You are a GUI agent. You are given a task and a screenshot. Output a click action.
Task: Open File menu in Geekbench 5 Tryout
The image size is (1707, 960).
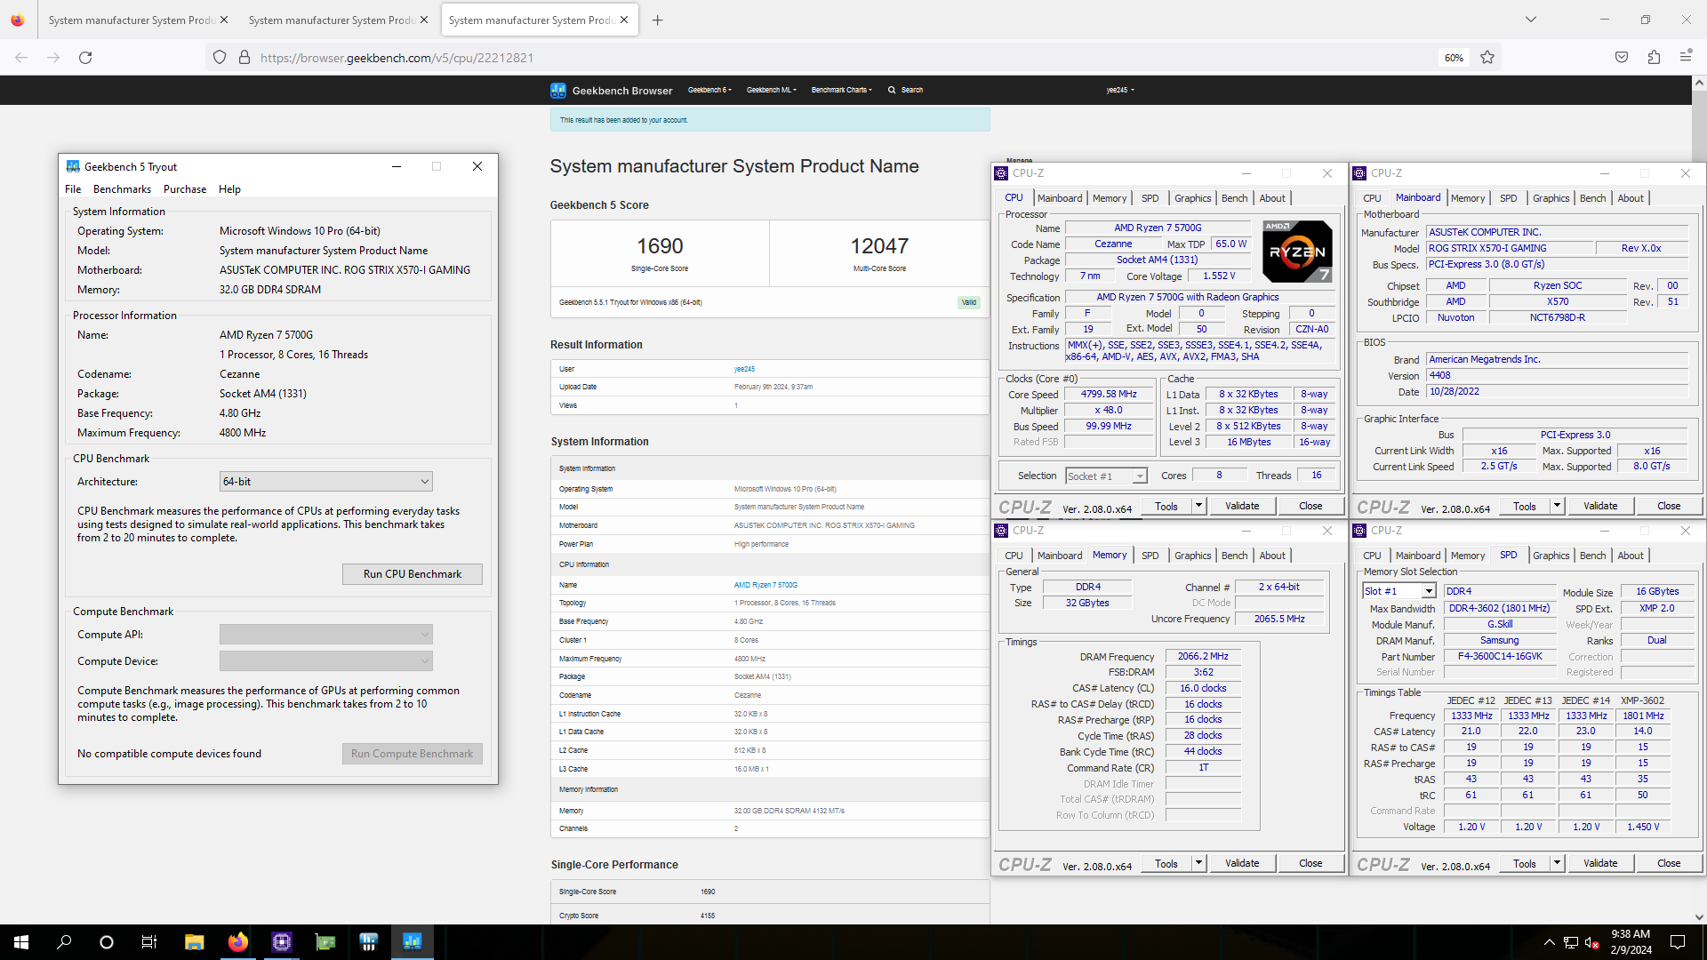[x=73, y=189]
